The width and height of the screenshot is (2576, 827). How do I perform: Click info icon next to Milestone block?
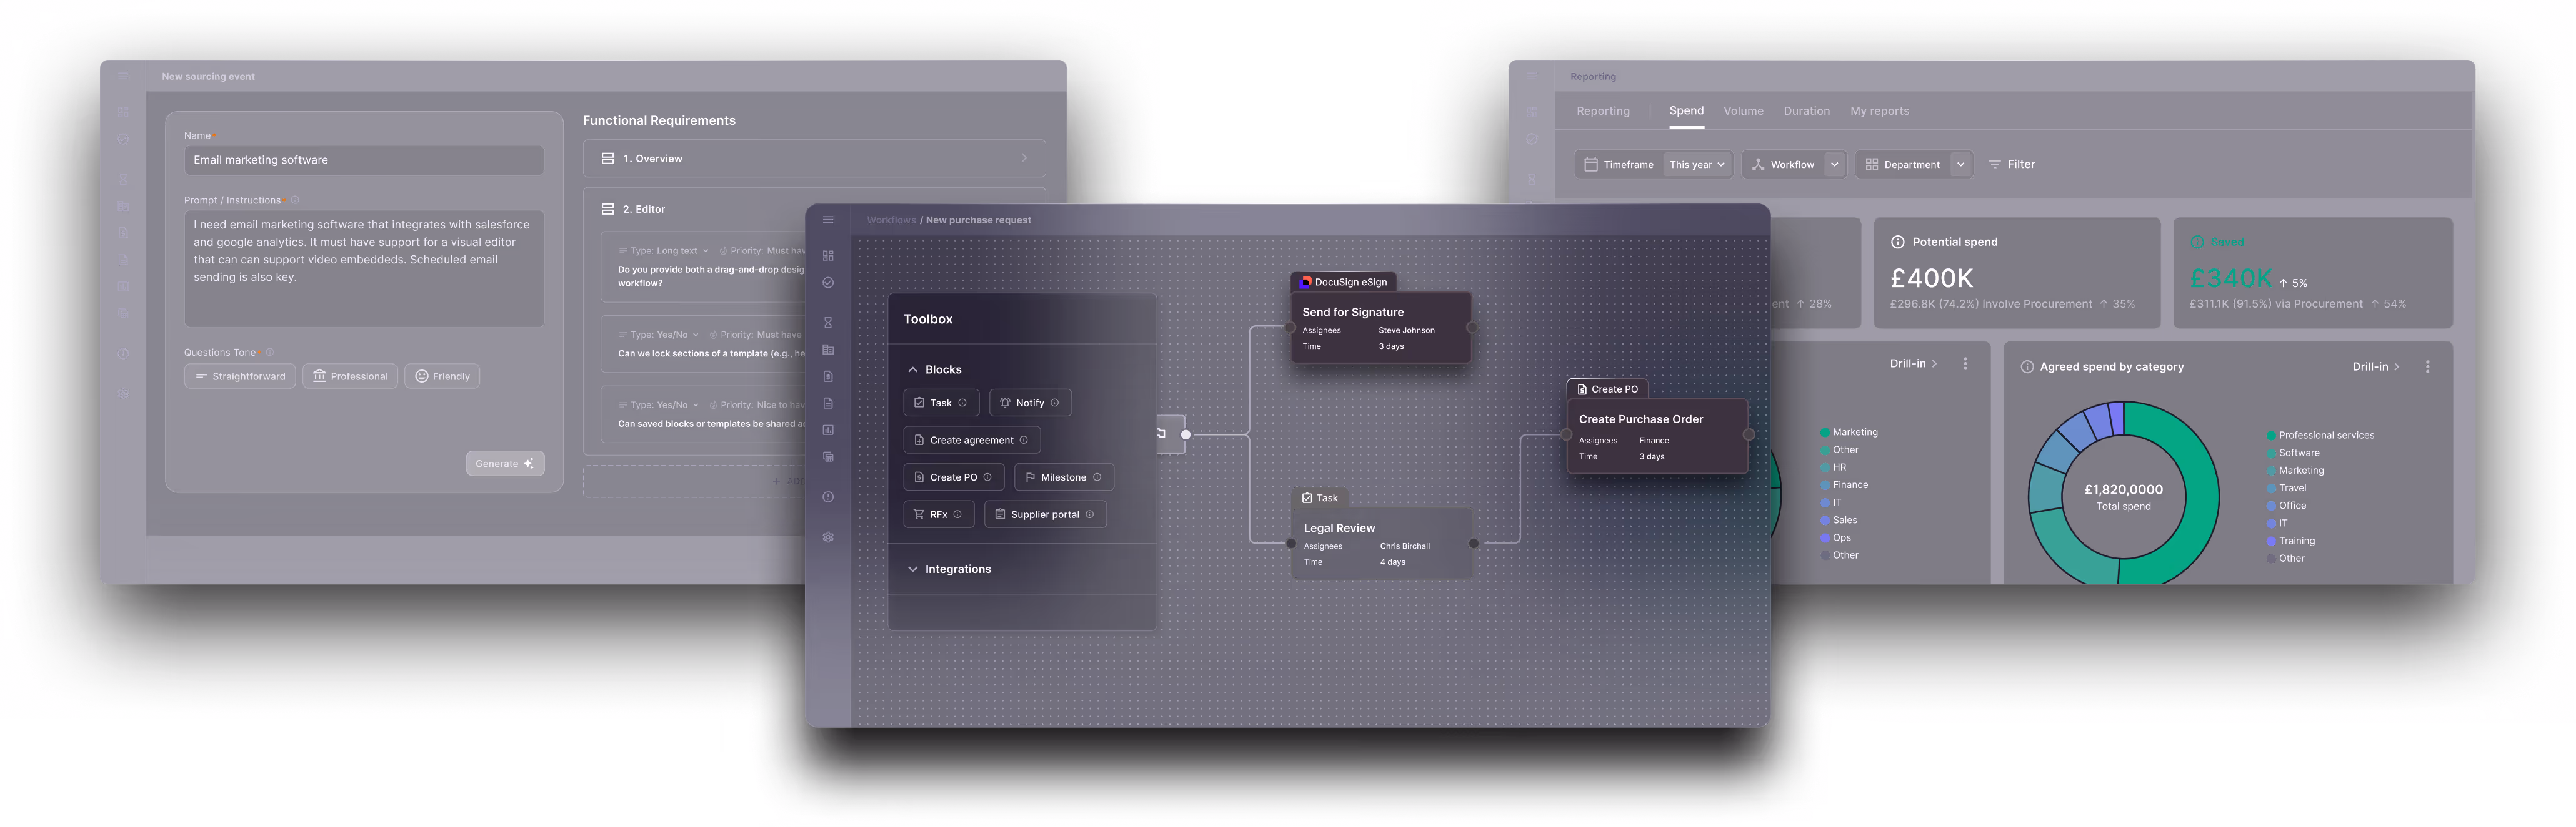click(1097, 477)
